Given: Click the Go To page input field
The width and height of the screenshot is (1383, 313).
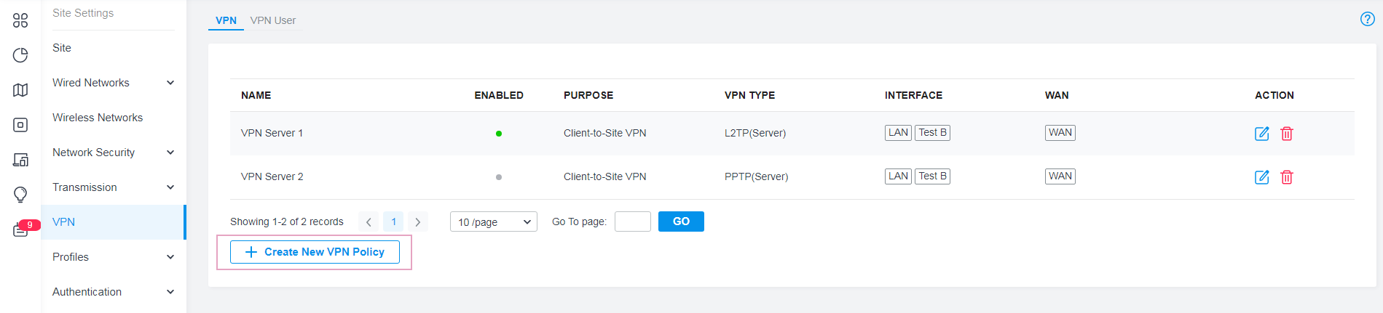Looking at the screenshot, I should [633, 221].
